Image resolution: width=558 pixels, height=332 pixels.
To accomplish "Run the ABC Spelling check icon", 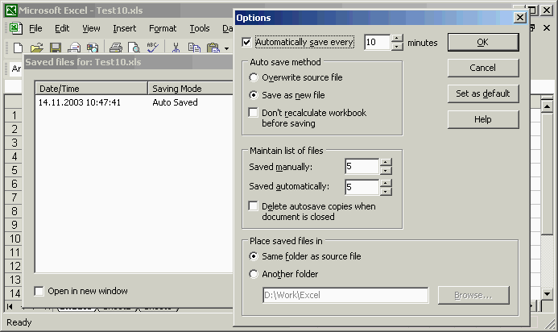I will tap(153, 47).
